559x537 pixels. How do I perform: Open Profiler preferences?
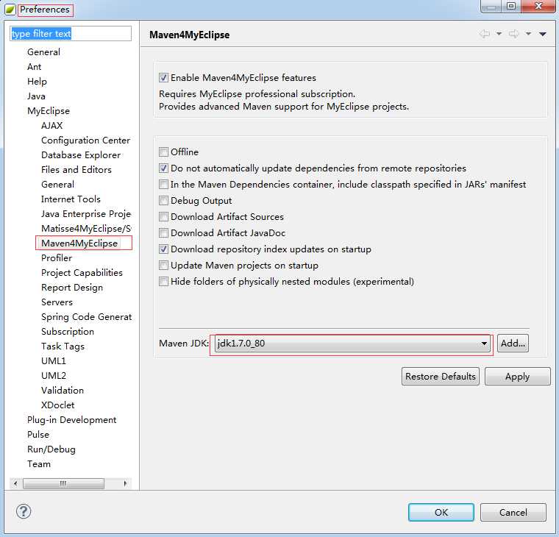pyautogui.click(x=57, y=258)
